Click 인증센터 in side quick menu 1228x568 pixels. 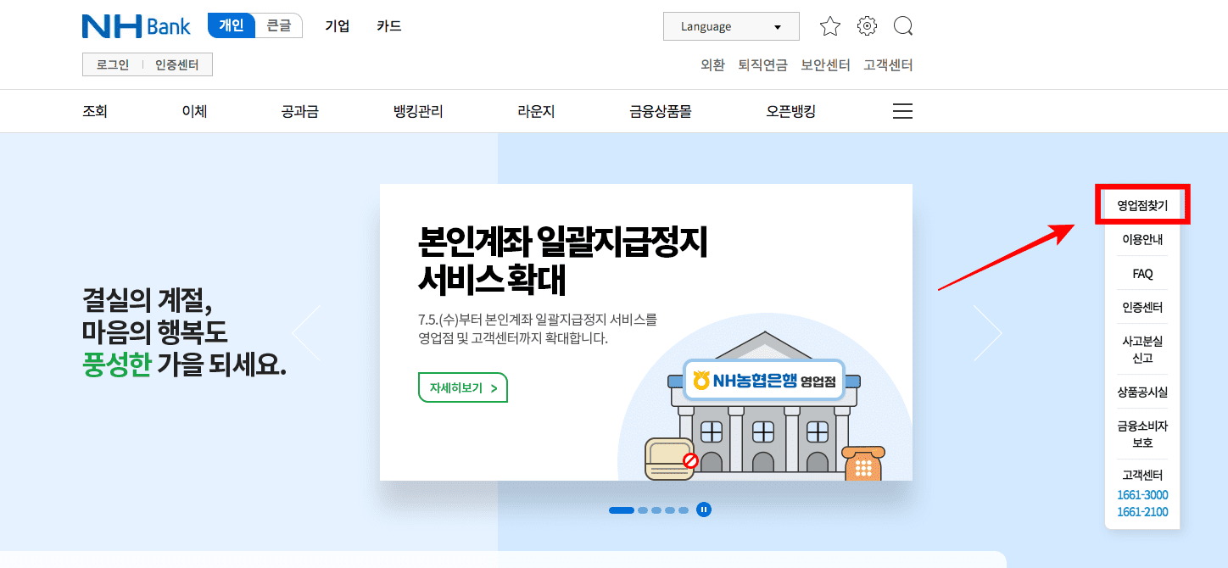[x=1142, y=307]
